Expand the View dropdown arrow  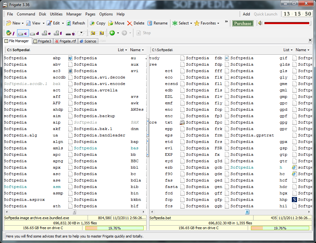[43, 23]
